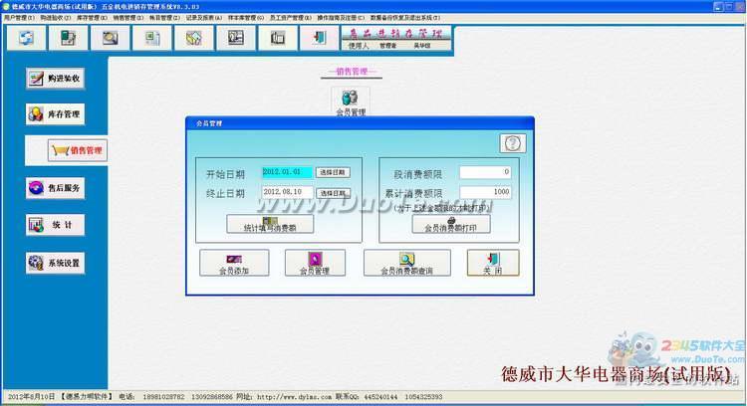Click the refresh arrows toolbar icon
747x406 pixels.
pyautogui.click(x=26, y=38)
